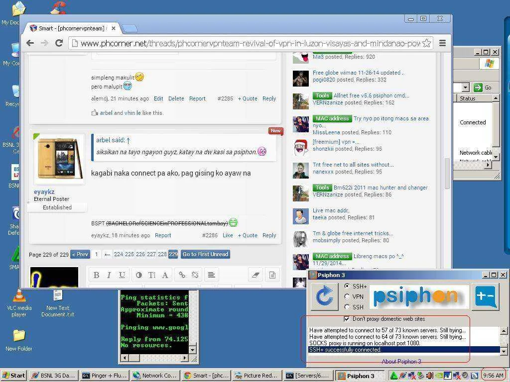This screenshot has width=510, height=382.
Task: Click Like on post #2286
Action: click(228, 235)
